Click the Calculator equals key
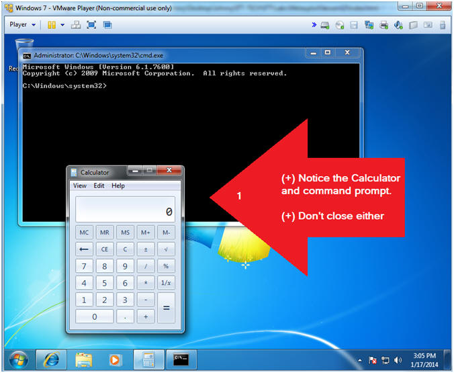The width and height of the screenshot is (454, 373). point(166,308)
